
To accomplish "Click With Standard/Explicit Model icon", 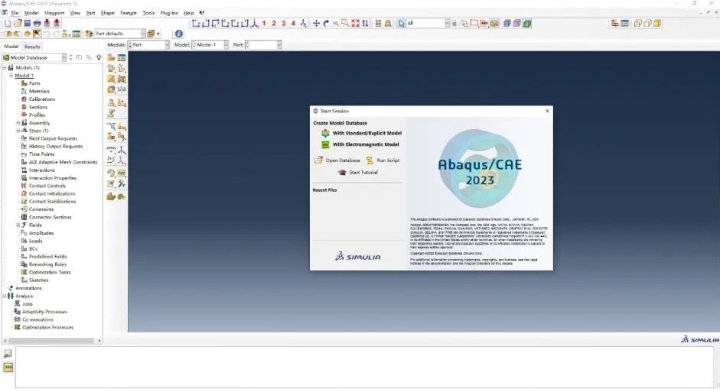I will (x=325, y=133).
